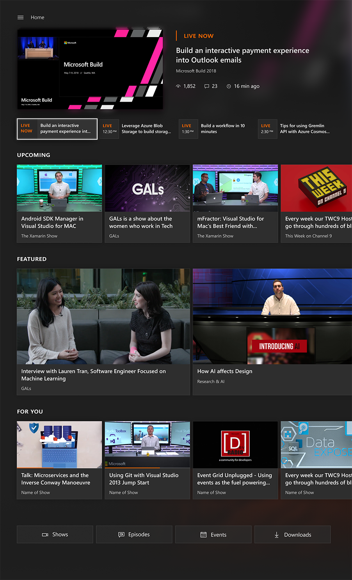The width and height of the screenshot is (352, 580).
Task: Go to the Shows section
Action: pos(55,534)
